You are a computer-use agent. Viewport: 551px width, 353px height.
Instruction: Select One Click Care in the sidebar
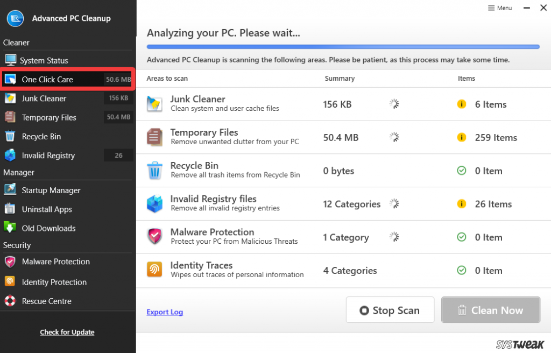click(67, 79)
